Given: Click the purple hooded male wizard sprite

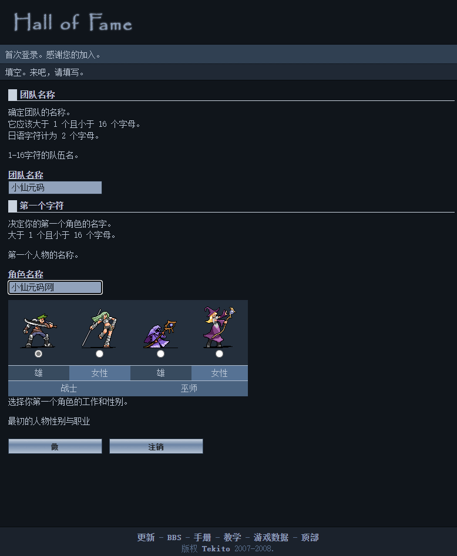Looking at the screenshot, I should [x=160, y=333].
